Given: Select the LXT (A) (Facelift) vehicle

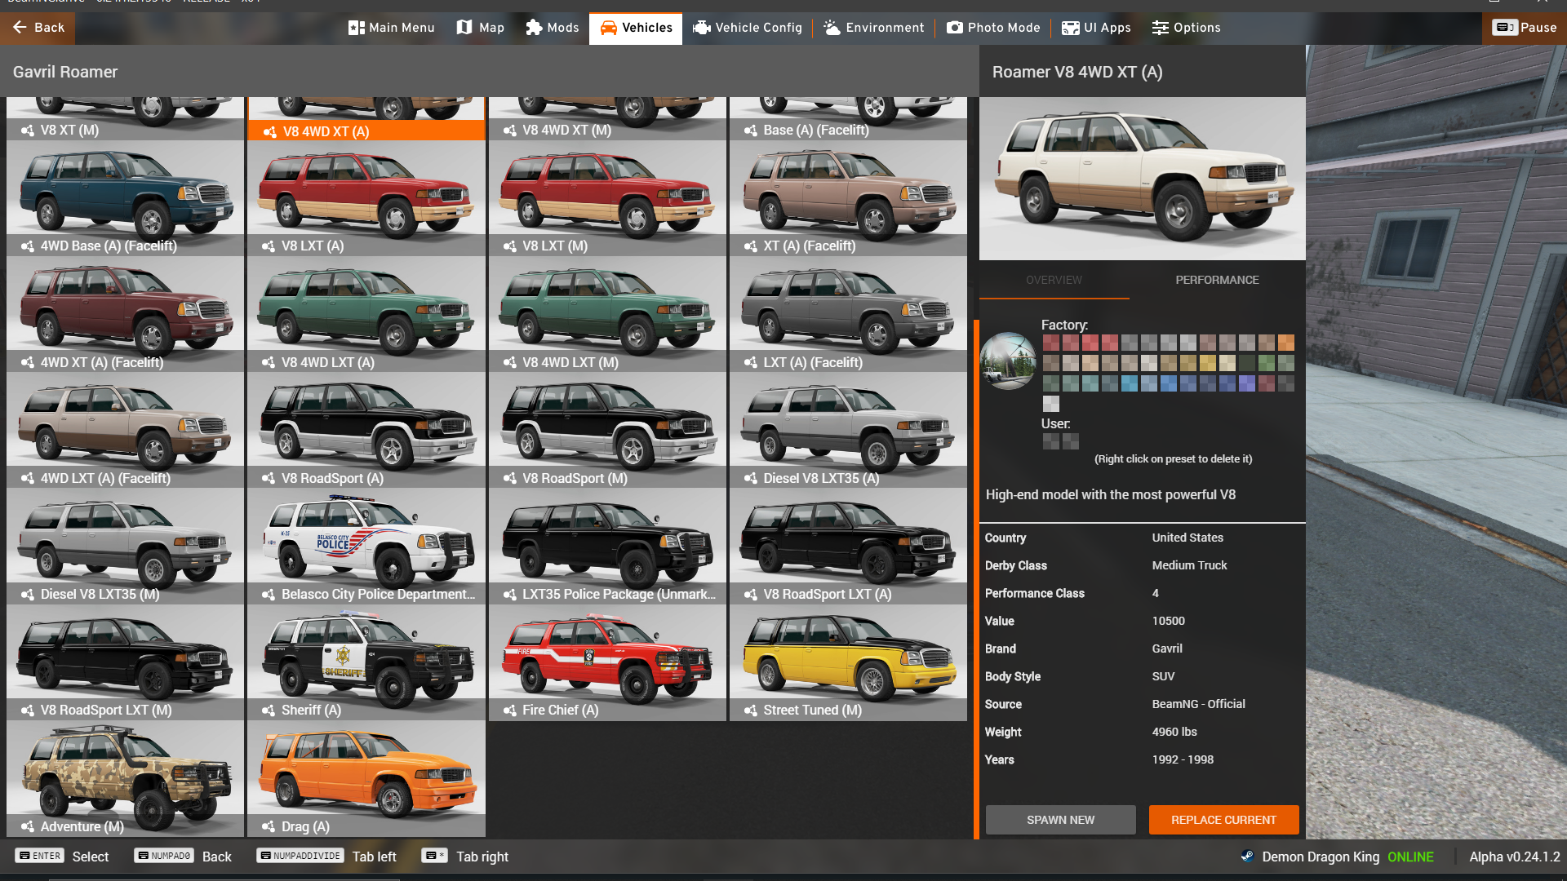Looking at the screenshot, I should click(x=848, y=315).
